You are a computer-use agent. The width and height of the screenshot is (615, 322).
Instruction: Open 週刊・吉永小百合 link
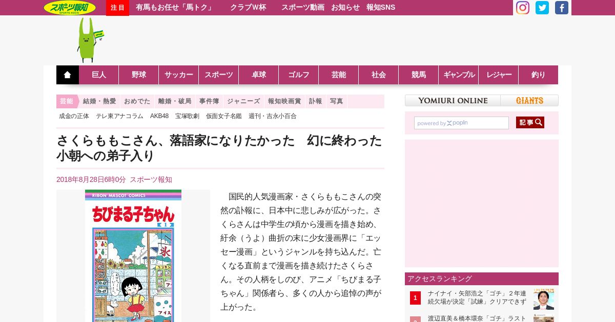coord(273,116)
